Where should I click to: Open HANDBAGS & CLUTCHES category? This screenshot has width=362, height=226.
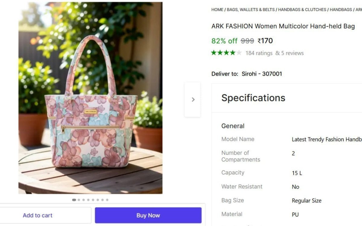click(302, 9)
